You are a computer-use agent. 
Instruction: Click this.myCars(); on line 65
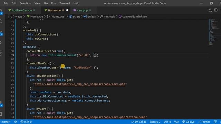tap(38, 39)
